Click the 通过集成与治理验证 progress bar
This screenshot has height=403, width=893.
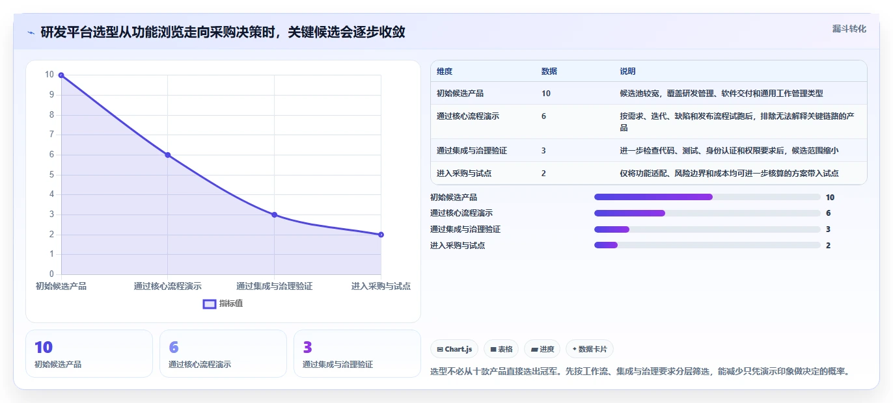pyautogui.click(x=708, y=229)
